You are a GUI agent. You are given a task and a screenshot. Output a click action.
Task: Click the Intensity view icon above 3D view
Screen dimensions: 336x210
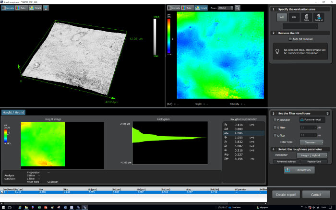8,8
